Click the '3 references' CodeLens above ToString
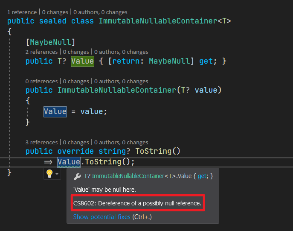Screen dimensions: 293x231 point(41,142)
